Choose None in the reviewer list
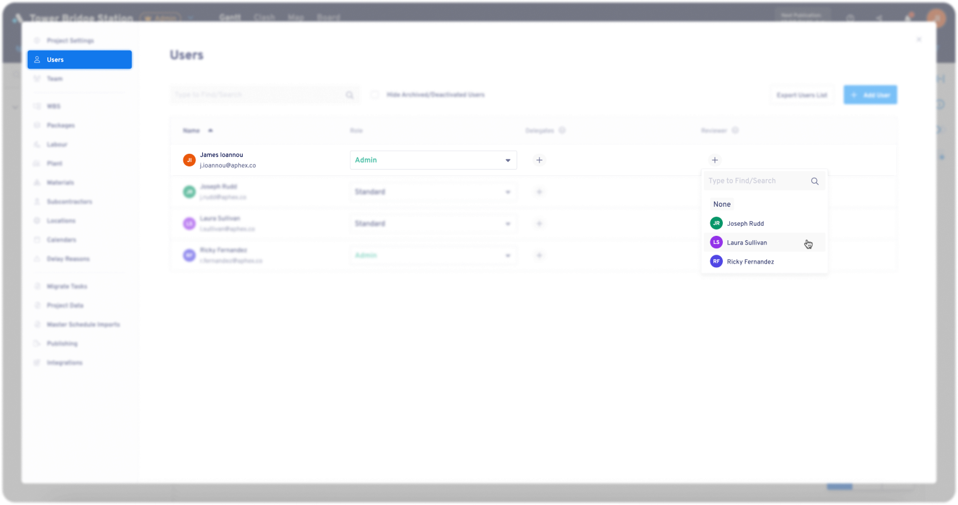958x505 pixels. point(722,204)
